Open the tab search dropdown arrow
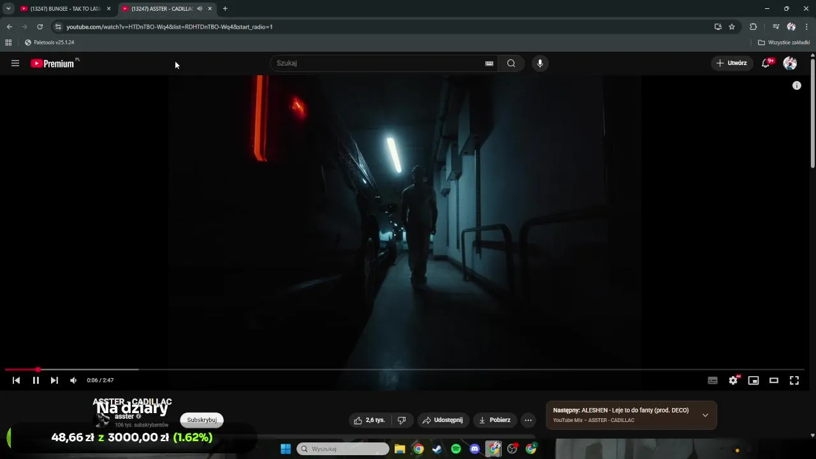The height and width of the screenshot is (459, 816). coord(8,9)
